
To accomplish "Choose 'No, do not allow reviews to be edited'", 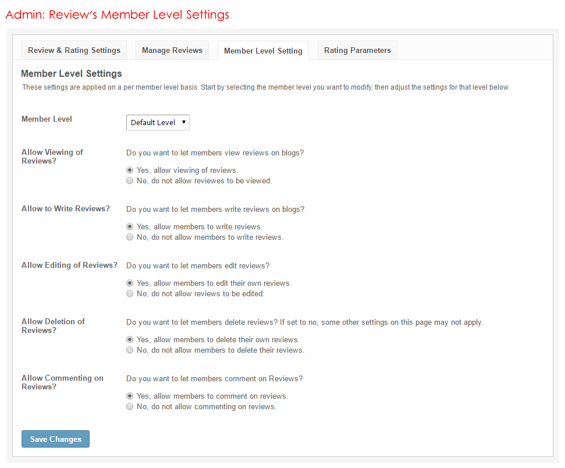I will click(x=130, y=293).
